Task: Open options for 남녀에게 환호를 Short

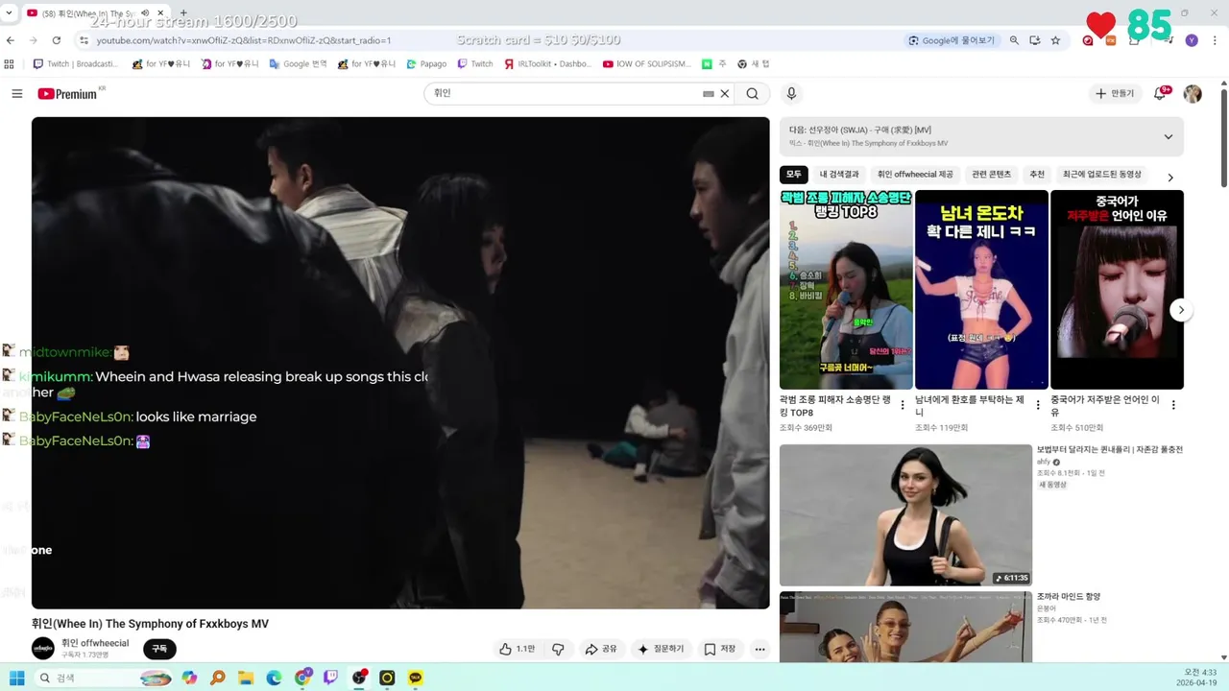Action: (x=1038, y=405)
